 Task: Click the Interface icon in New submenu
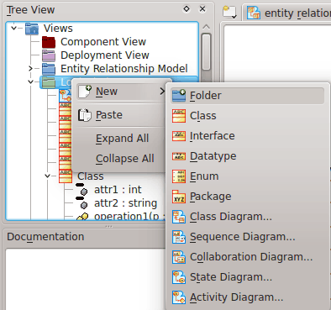click(x=179, y=136)
